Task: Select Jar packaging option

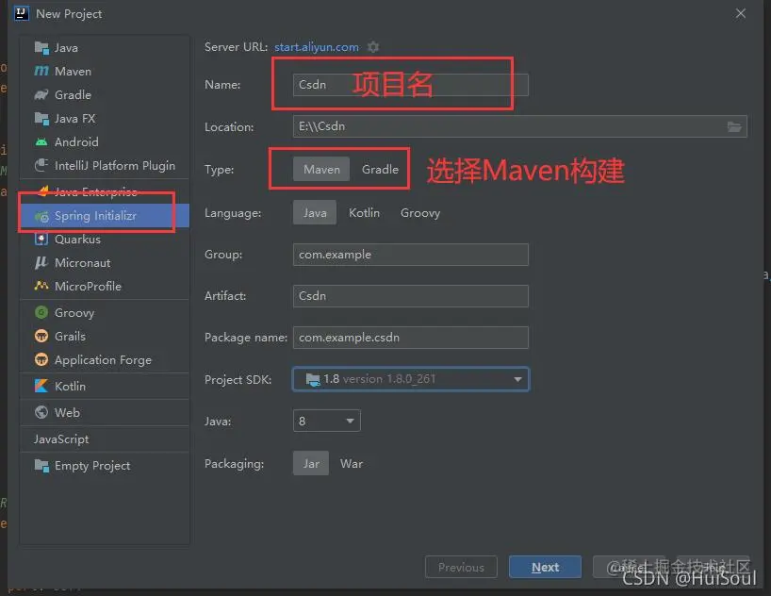Action: point(311,464)
